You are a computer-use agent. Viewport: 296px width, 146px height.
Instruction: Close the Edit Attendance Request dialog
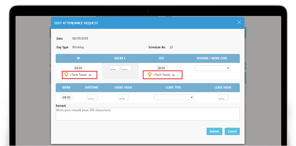(239, 22)
